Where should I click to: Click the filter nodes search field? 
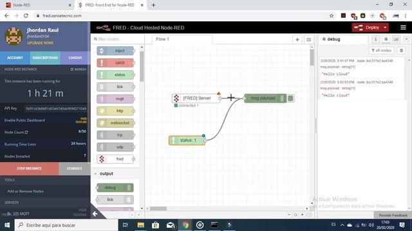coord(117,39)
